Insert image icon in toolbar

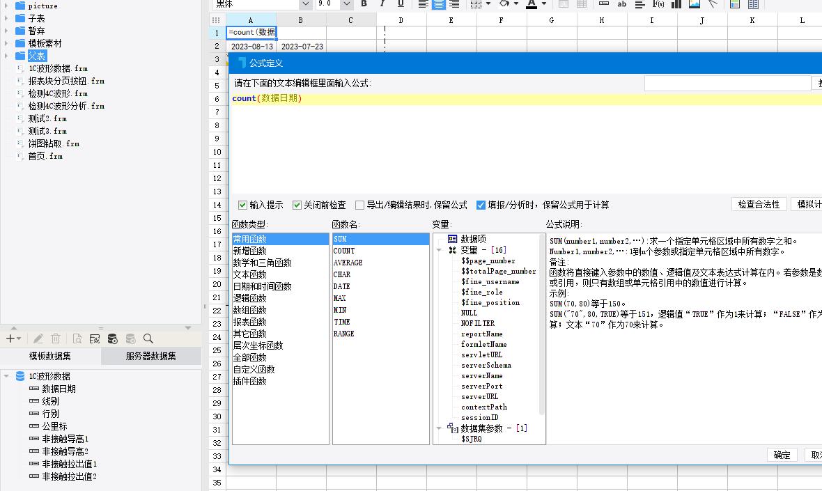pyautogui.click(x=694, y=4)
